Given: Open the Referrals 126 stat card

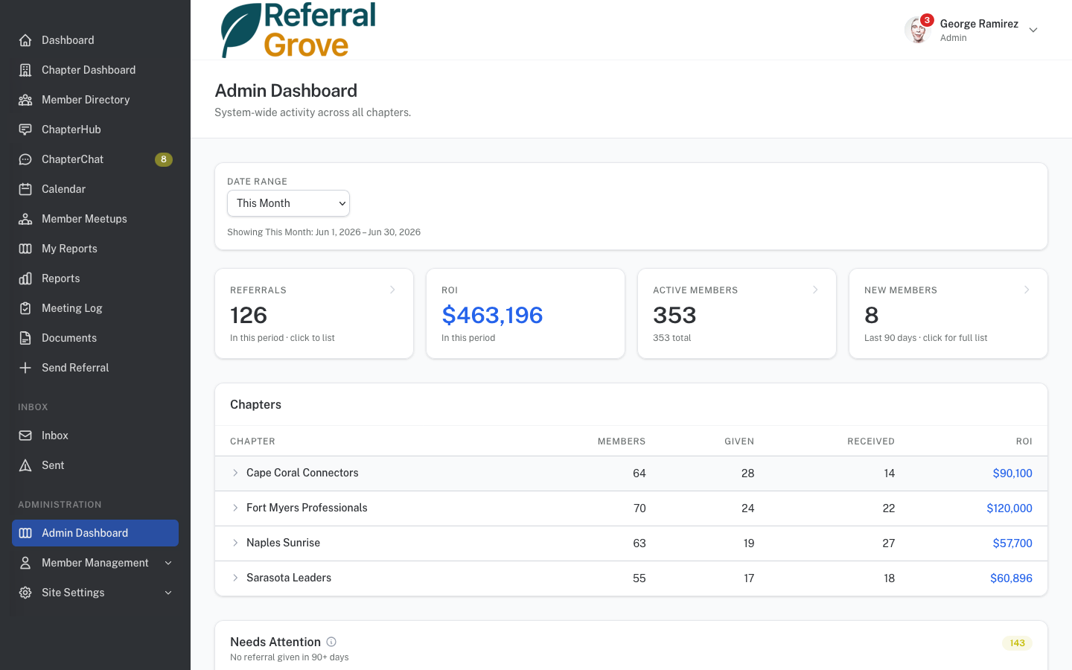Looking at the screenshot, I should click(x=314, y=313).
